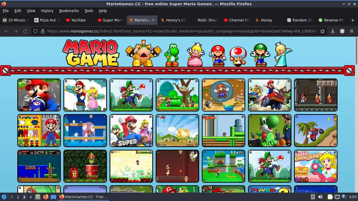Open the LXQt start menu in taskbar
Screen dimensions: 358x201
[4, 197]
